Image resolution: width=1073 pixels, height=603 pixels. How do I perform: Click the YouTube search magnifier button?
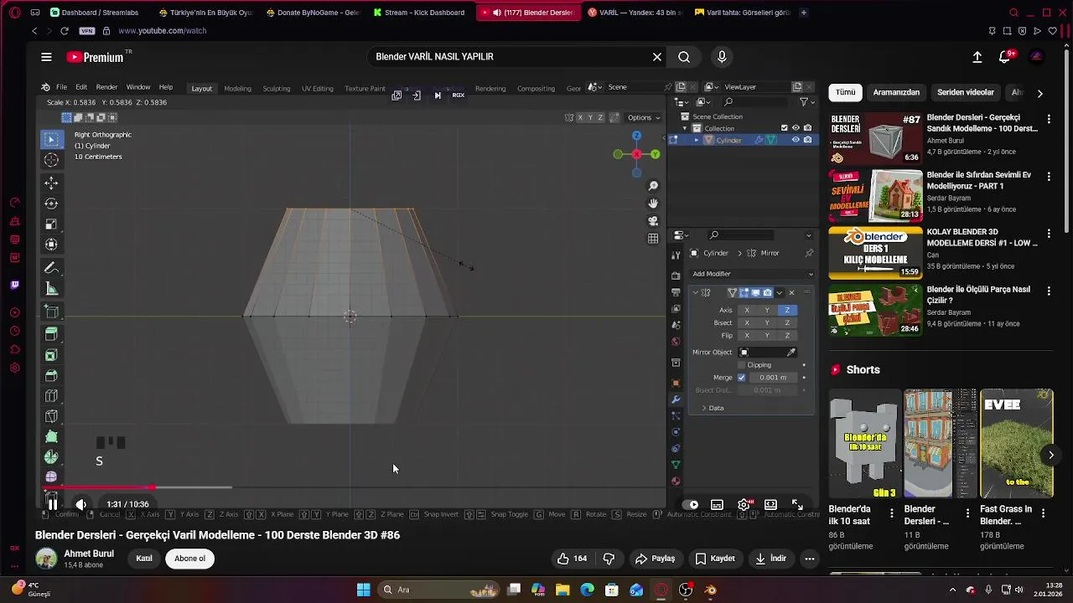coord(684,57)
